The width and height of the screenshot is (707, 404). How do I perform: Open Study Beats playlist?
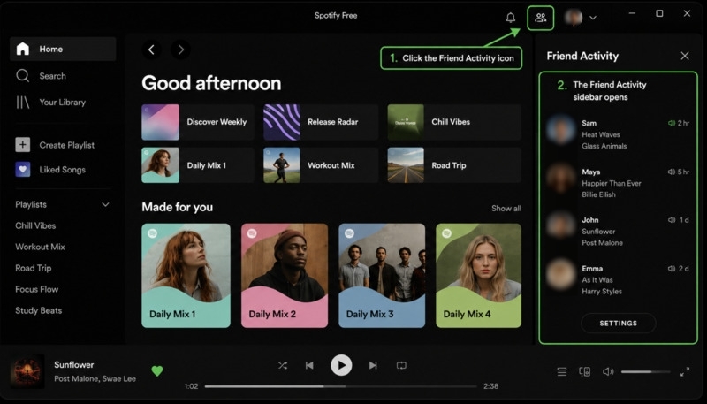click(39, 310)
